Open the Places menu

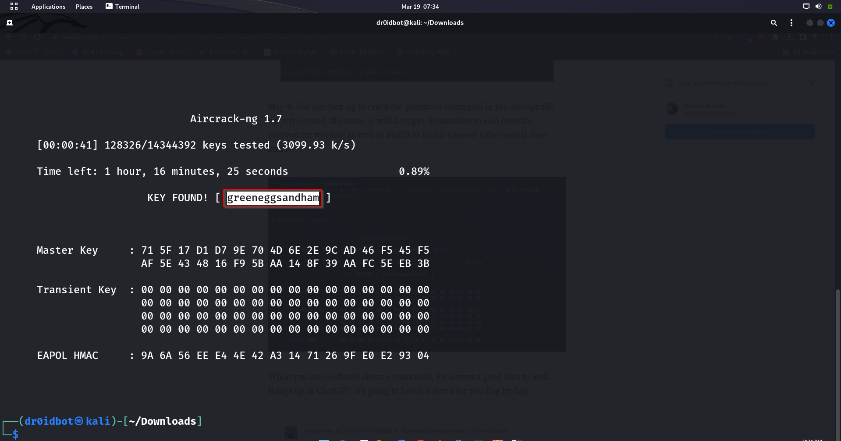point(84,7)
